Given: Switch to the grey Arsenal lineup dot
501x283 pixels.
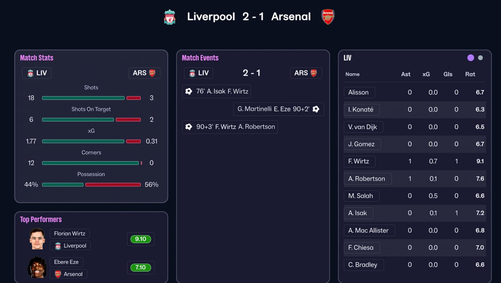Looking at the screenshot, I should [480, 58].
